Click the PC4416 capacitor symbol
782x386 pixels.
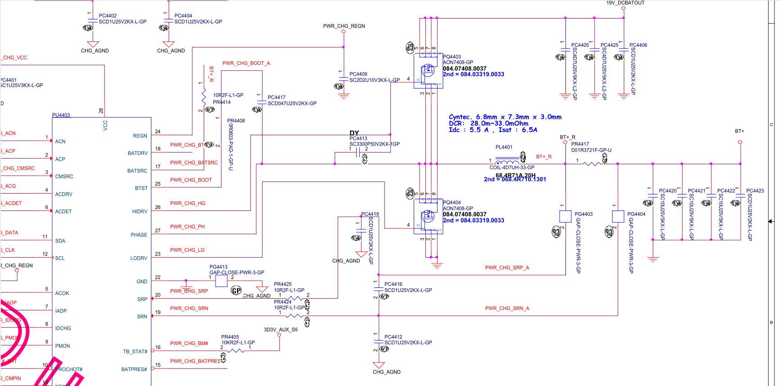pos(379,290)
